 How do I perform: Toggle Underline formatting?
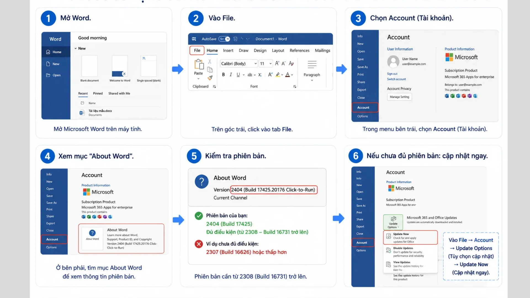(238, 74)
